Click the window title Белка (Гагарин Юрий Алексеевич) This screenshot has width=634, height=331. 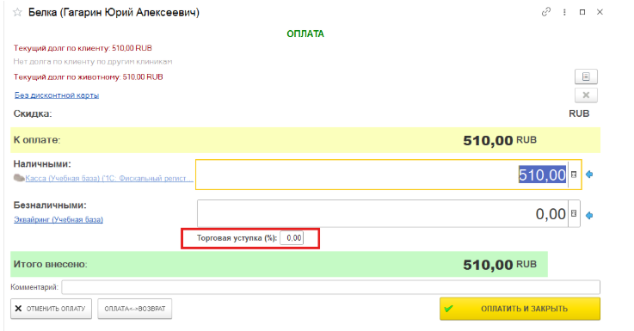[114, 13]
